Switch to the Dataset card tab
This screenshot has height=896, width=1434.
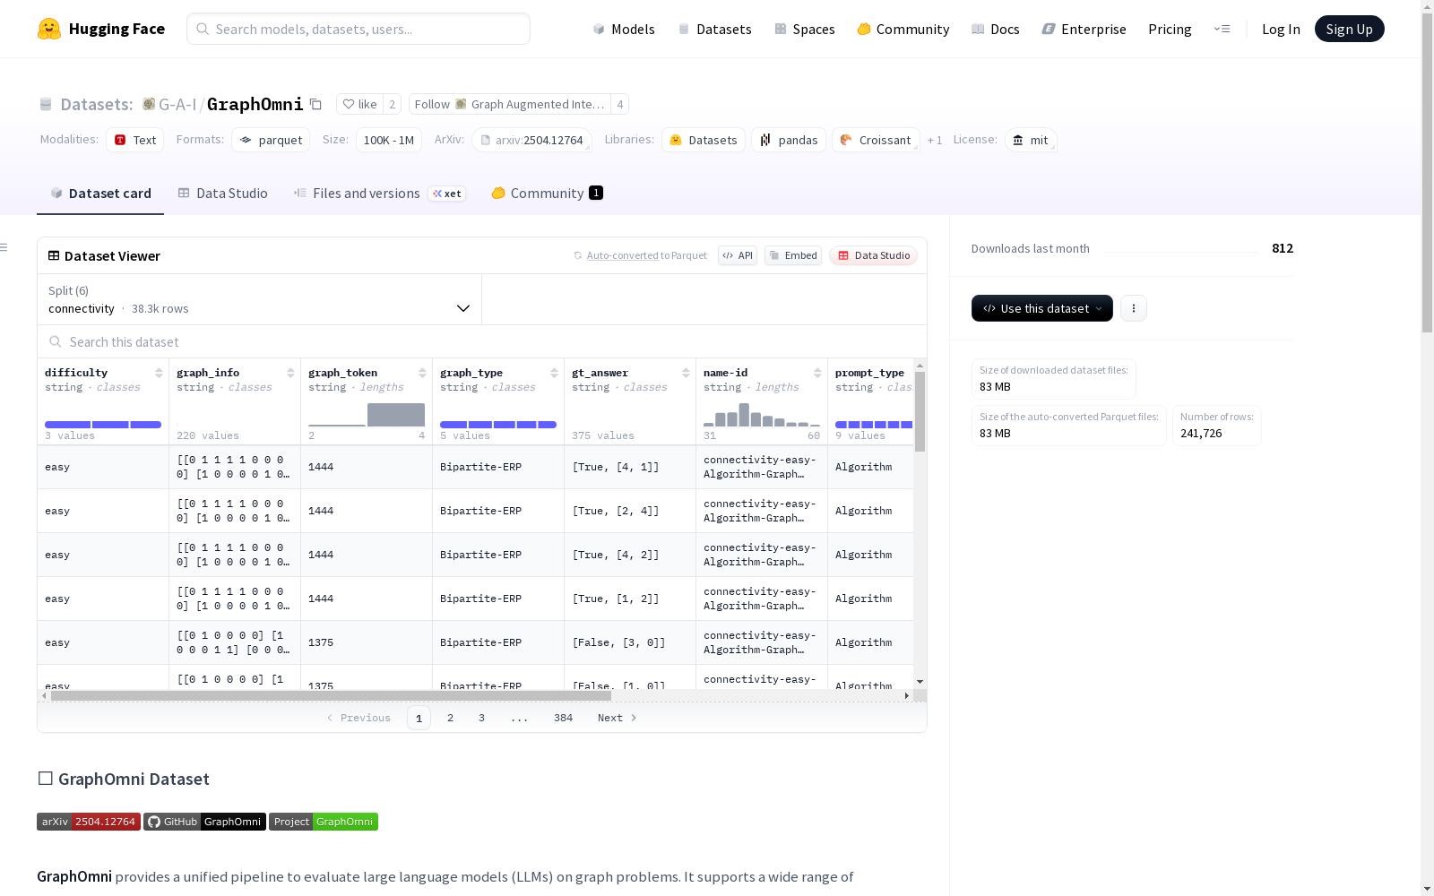[100, 194]
